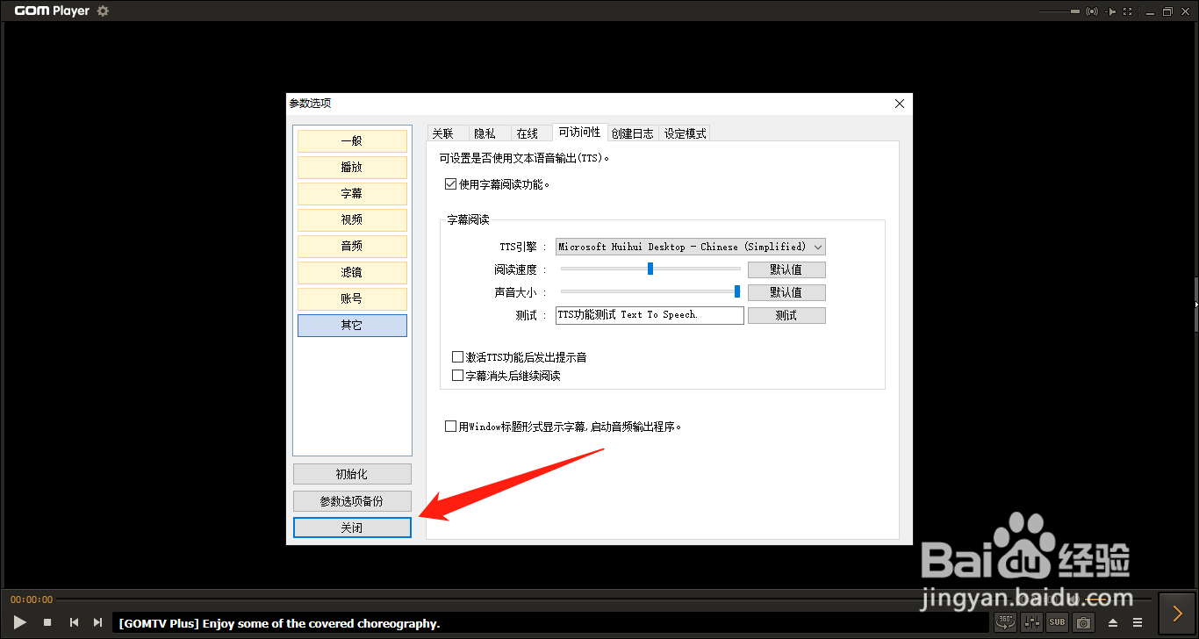Click 测试 button to test TTS
The image size is (1199, 639).
tap(786, 315)
